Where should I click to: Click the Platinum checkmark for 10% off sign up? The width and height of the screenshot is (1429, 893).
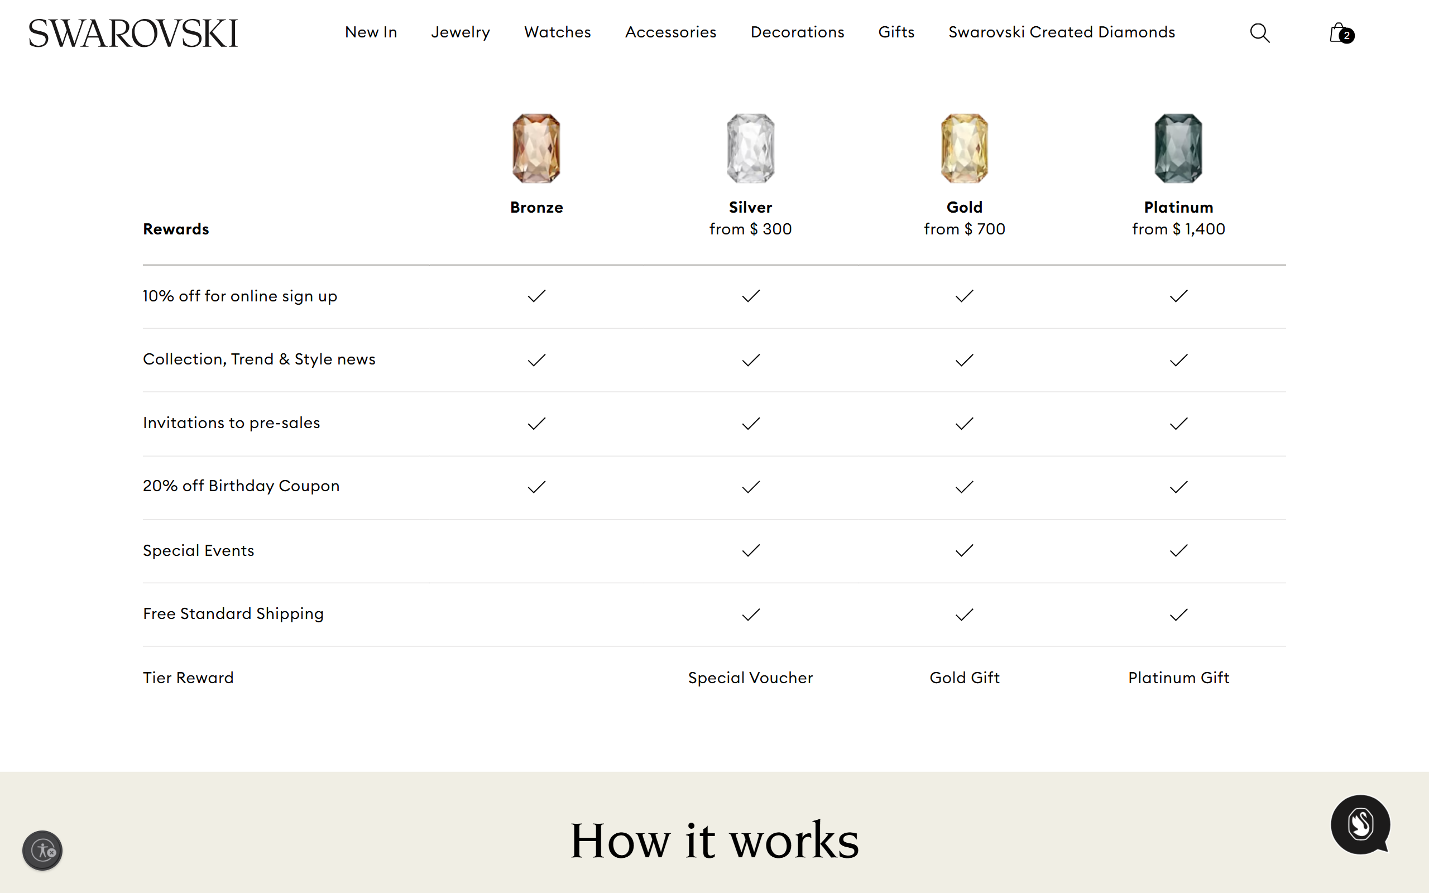(1178, 296)
